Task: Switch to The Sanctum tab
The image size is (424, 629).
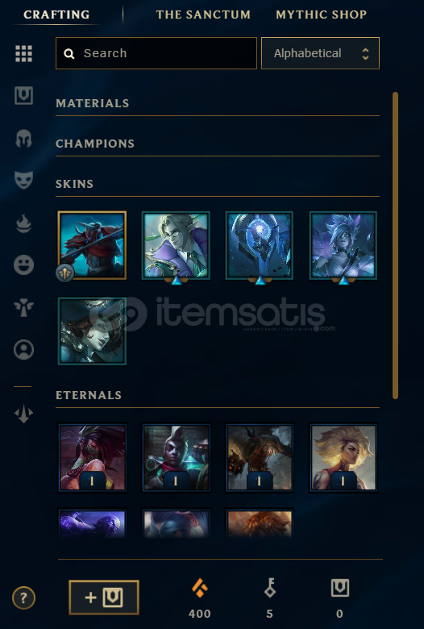Action: [203, 15]
